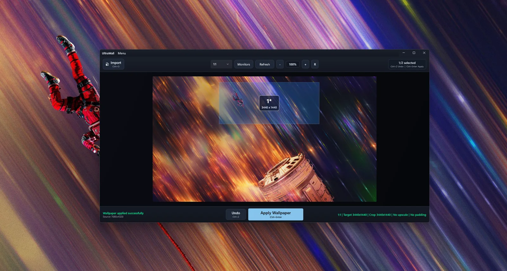Click the Import button

[113, 64]
